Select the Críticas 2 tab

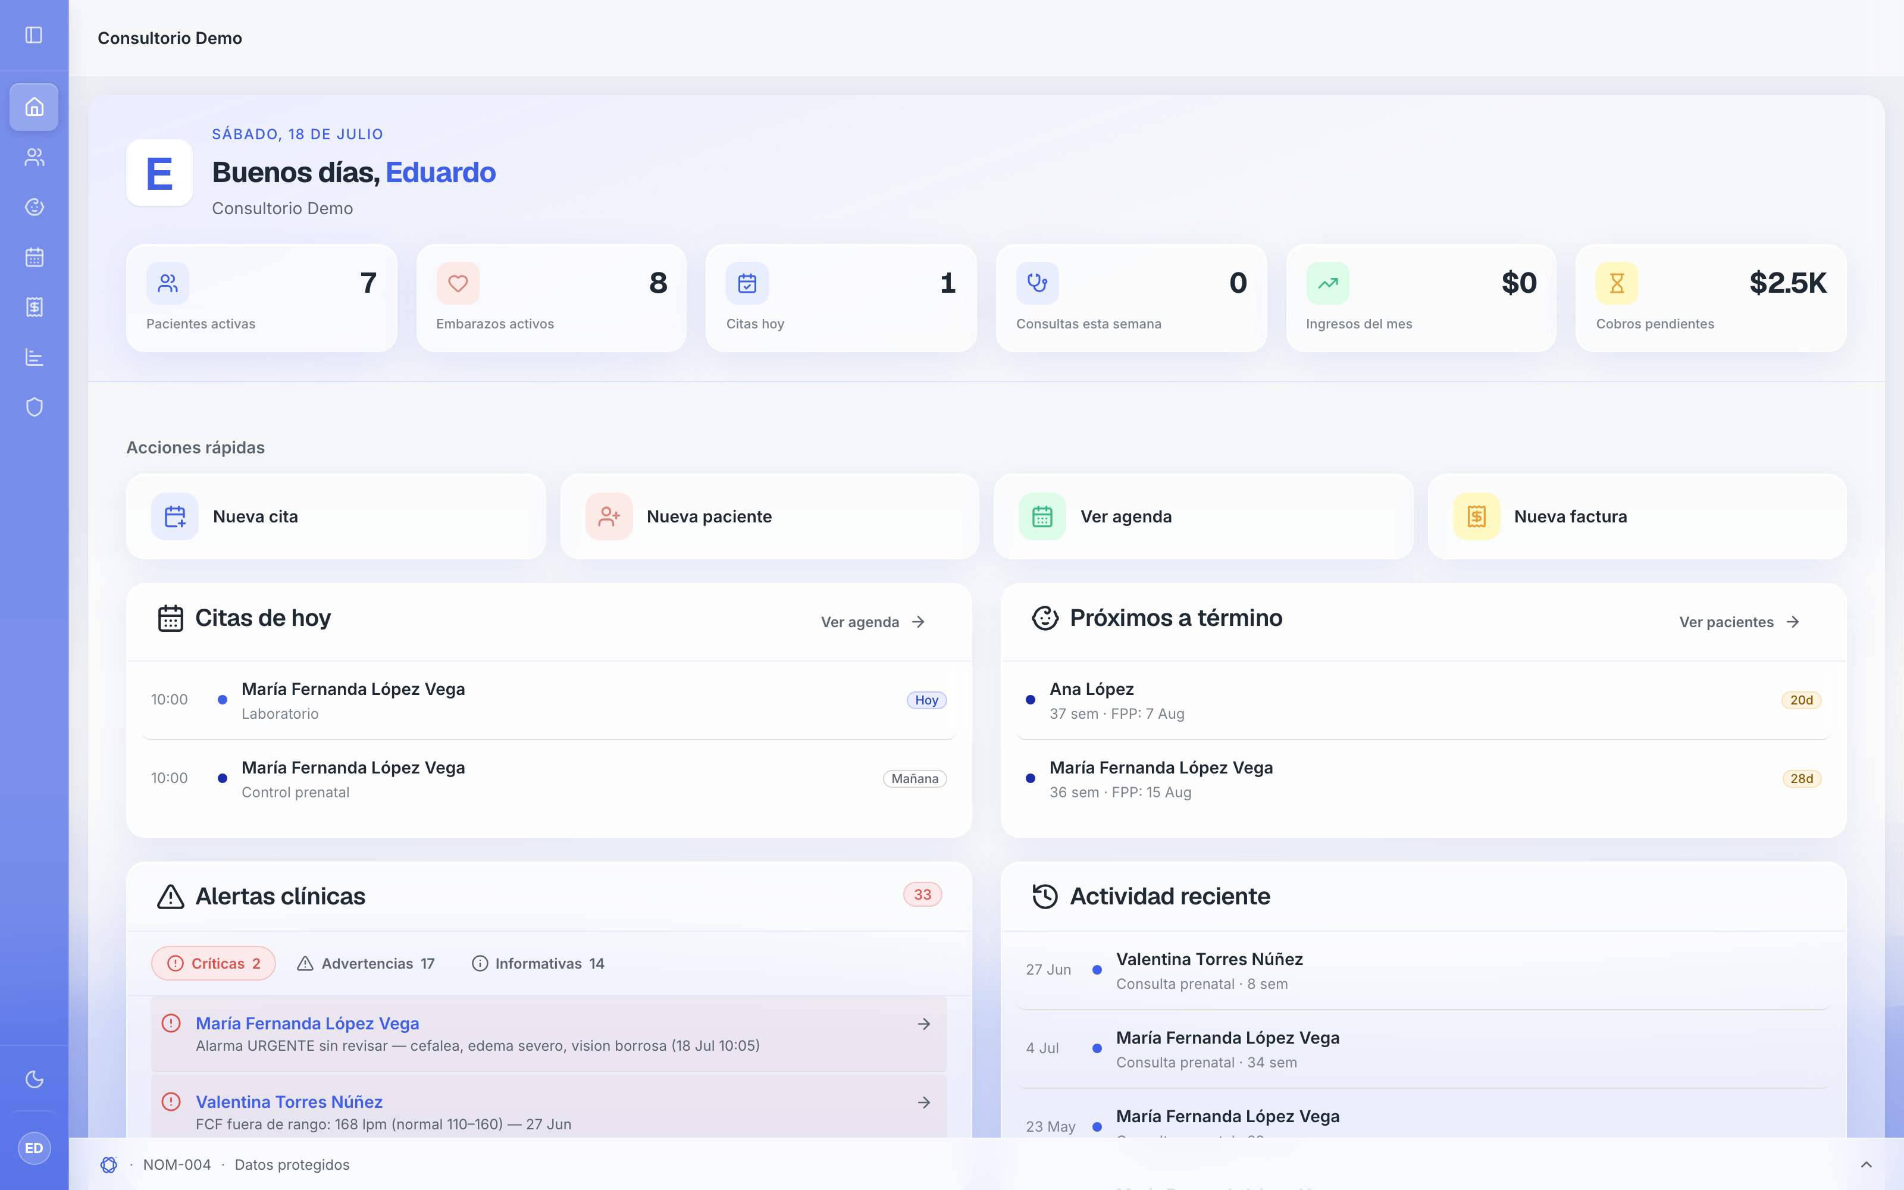[x=213, y=963]
